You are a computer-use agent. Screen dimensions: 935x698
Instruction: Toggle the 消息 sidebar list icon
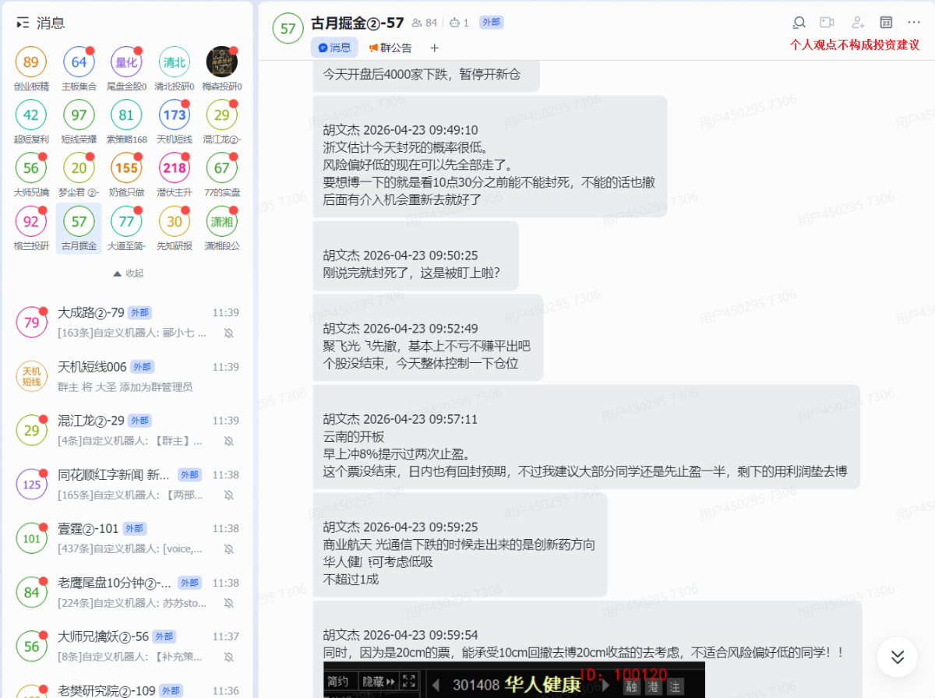coord(23,23)
